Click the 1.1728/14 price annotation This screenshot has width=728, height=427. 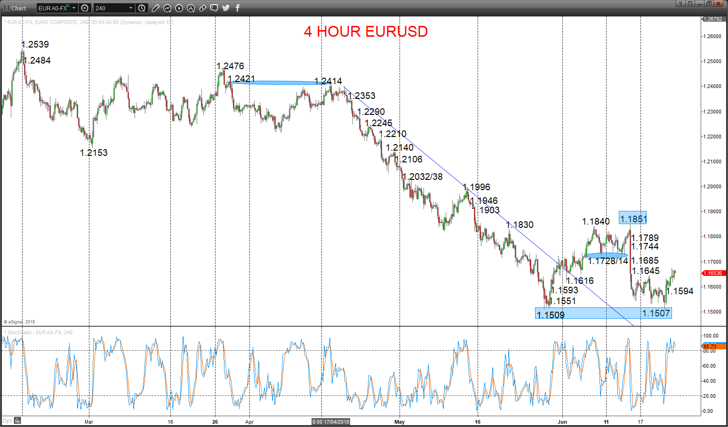[x=608, y=261]
